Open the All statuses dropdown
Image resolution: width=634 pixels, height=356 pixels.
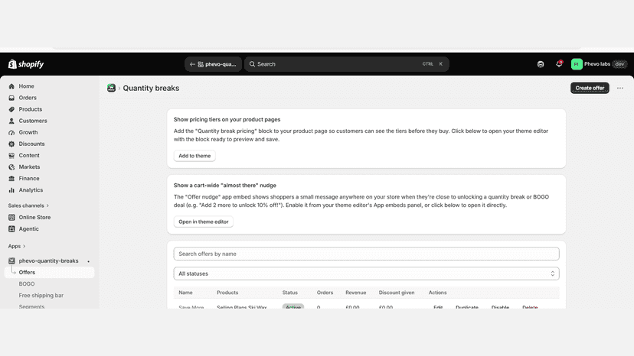[x=366, y=273]
